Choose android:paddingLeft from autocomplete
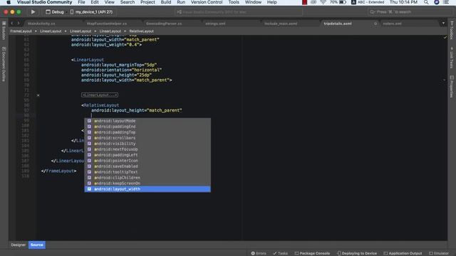 click(x=147, y=155)
